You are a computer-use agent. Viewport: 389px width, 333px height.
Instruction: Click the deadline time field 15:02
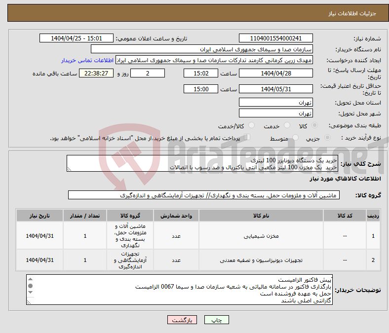pos(201,74)
